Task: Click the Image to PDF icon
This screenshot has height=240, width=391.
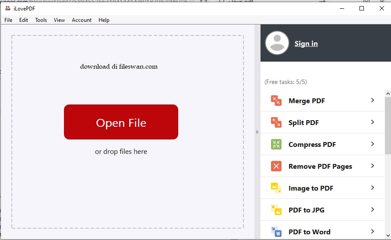Action: pyautogui.click(x=276, y=188)
